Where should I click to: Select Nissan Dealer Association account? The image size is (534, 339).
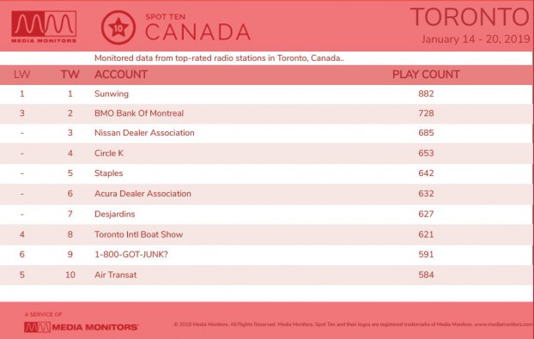coord(144,132)
